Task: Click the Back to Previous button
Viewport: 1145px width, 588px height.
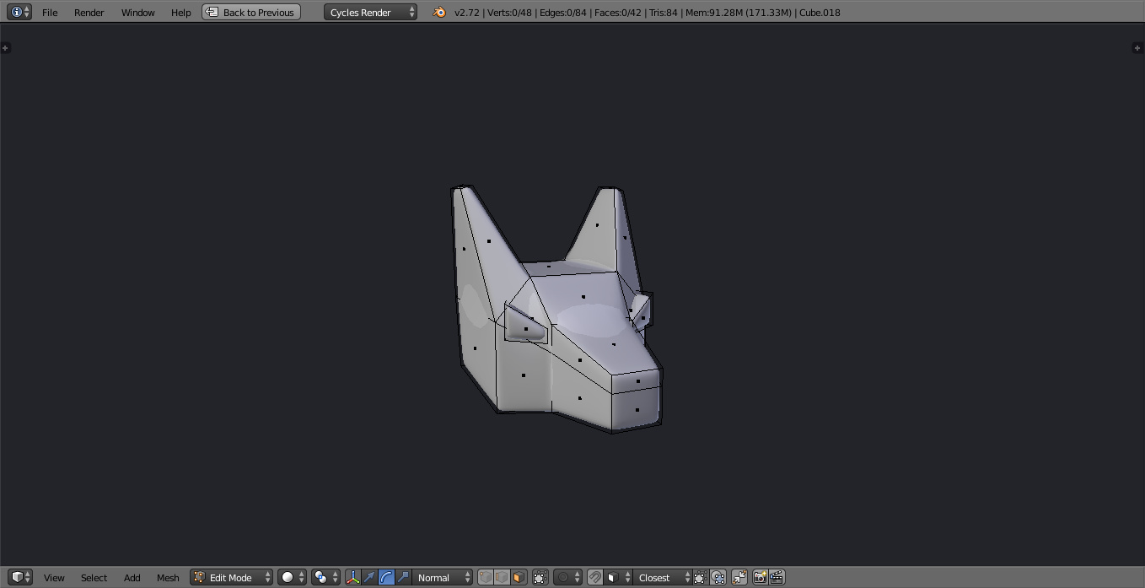Action: (x=251, y=13)
